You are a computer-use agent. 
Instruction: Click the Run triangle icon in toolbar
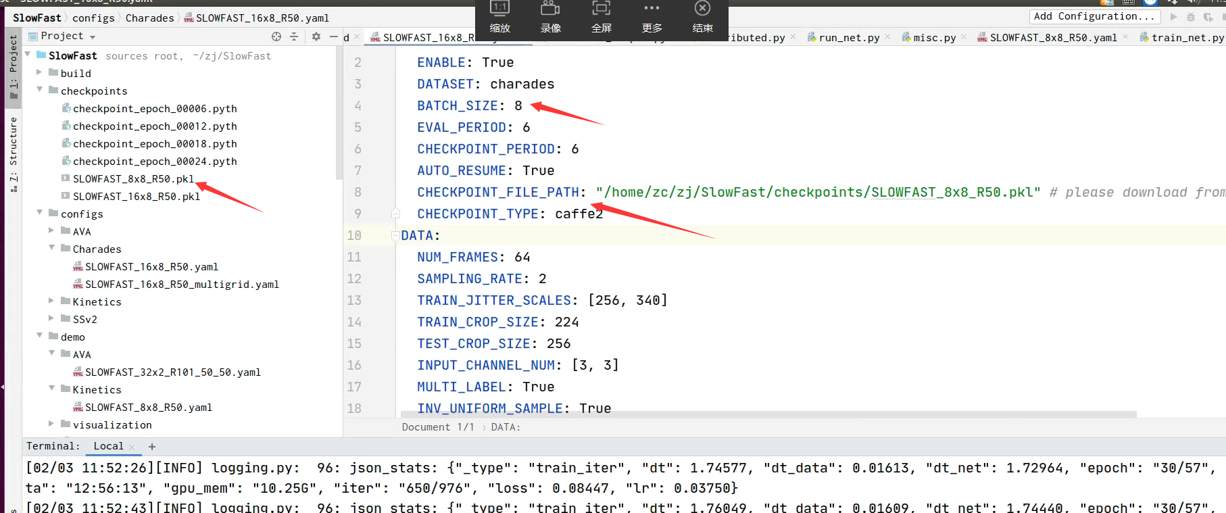(x=1173, y=17)
